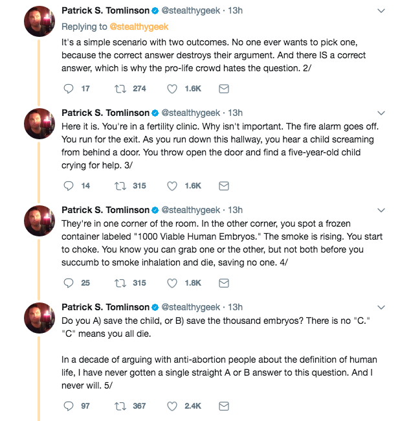Open the chevron menu on tweet 5/
This screenshot has height=421, width=411.
(x=381, y=307)
